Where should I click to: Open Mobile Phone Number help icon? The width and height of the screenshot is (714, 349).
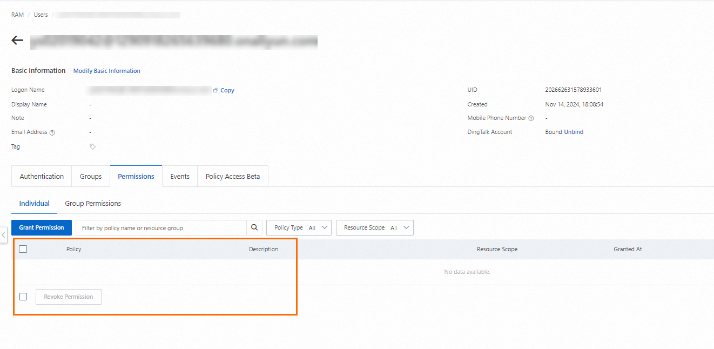click(x=531, y=118)
